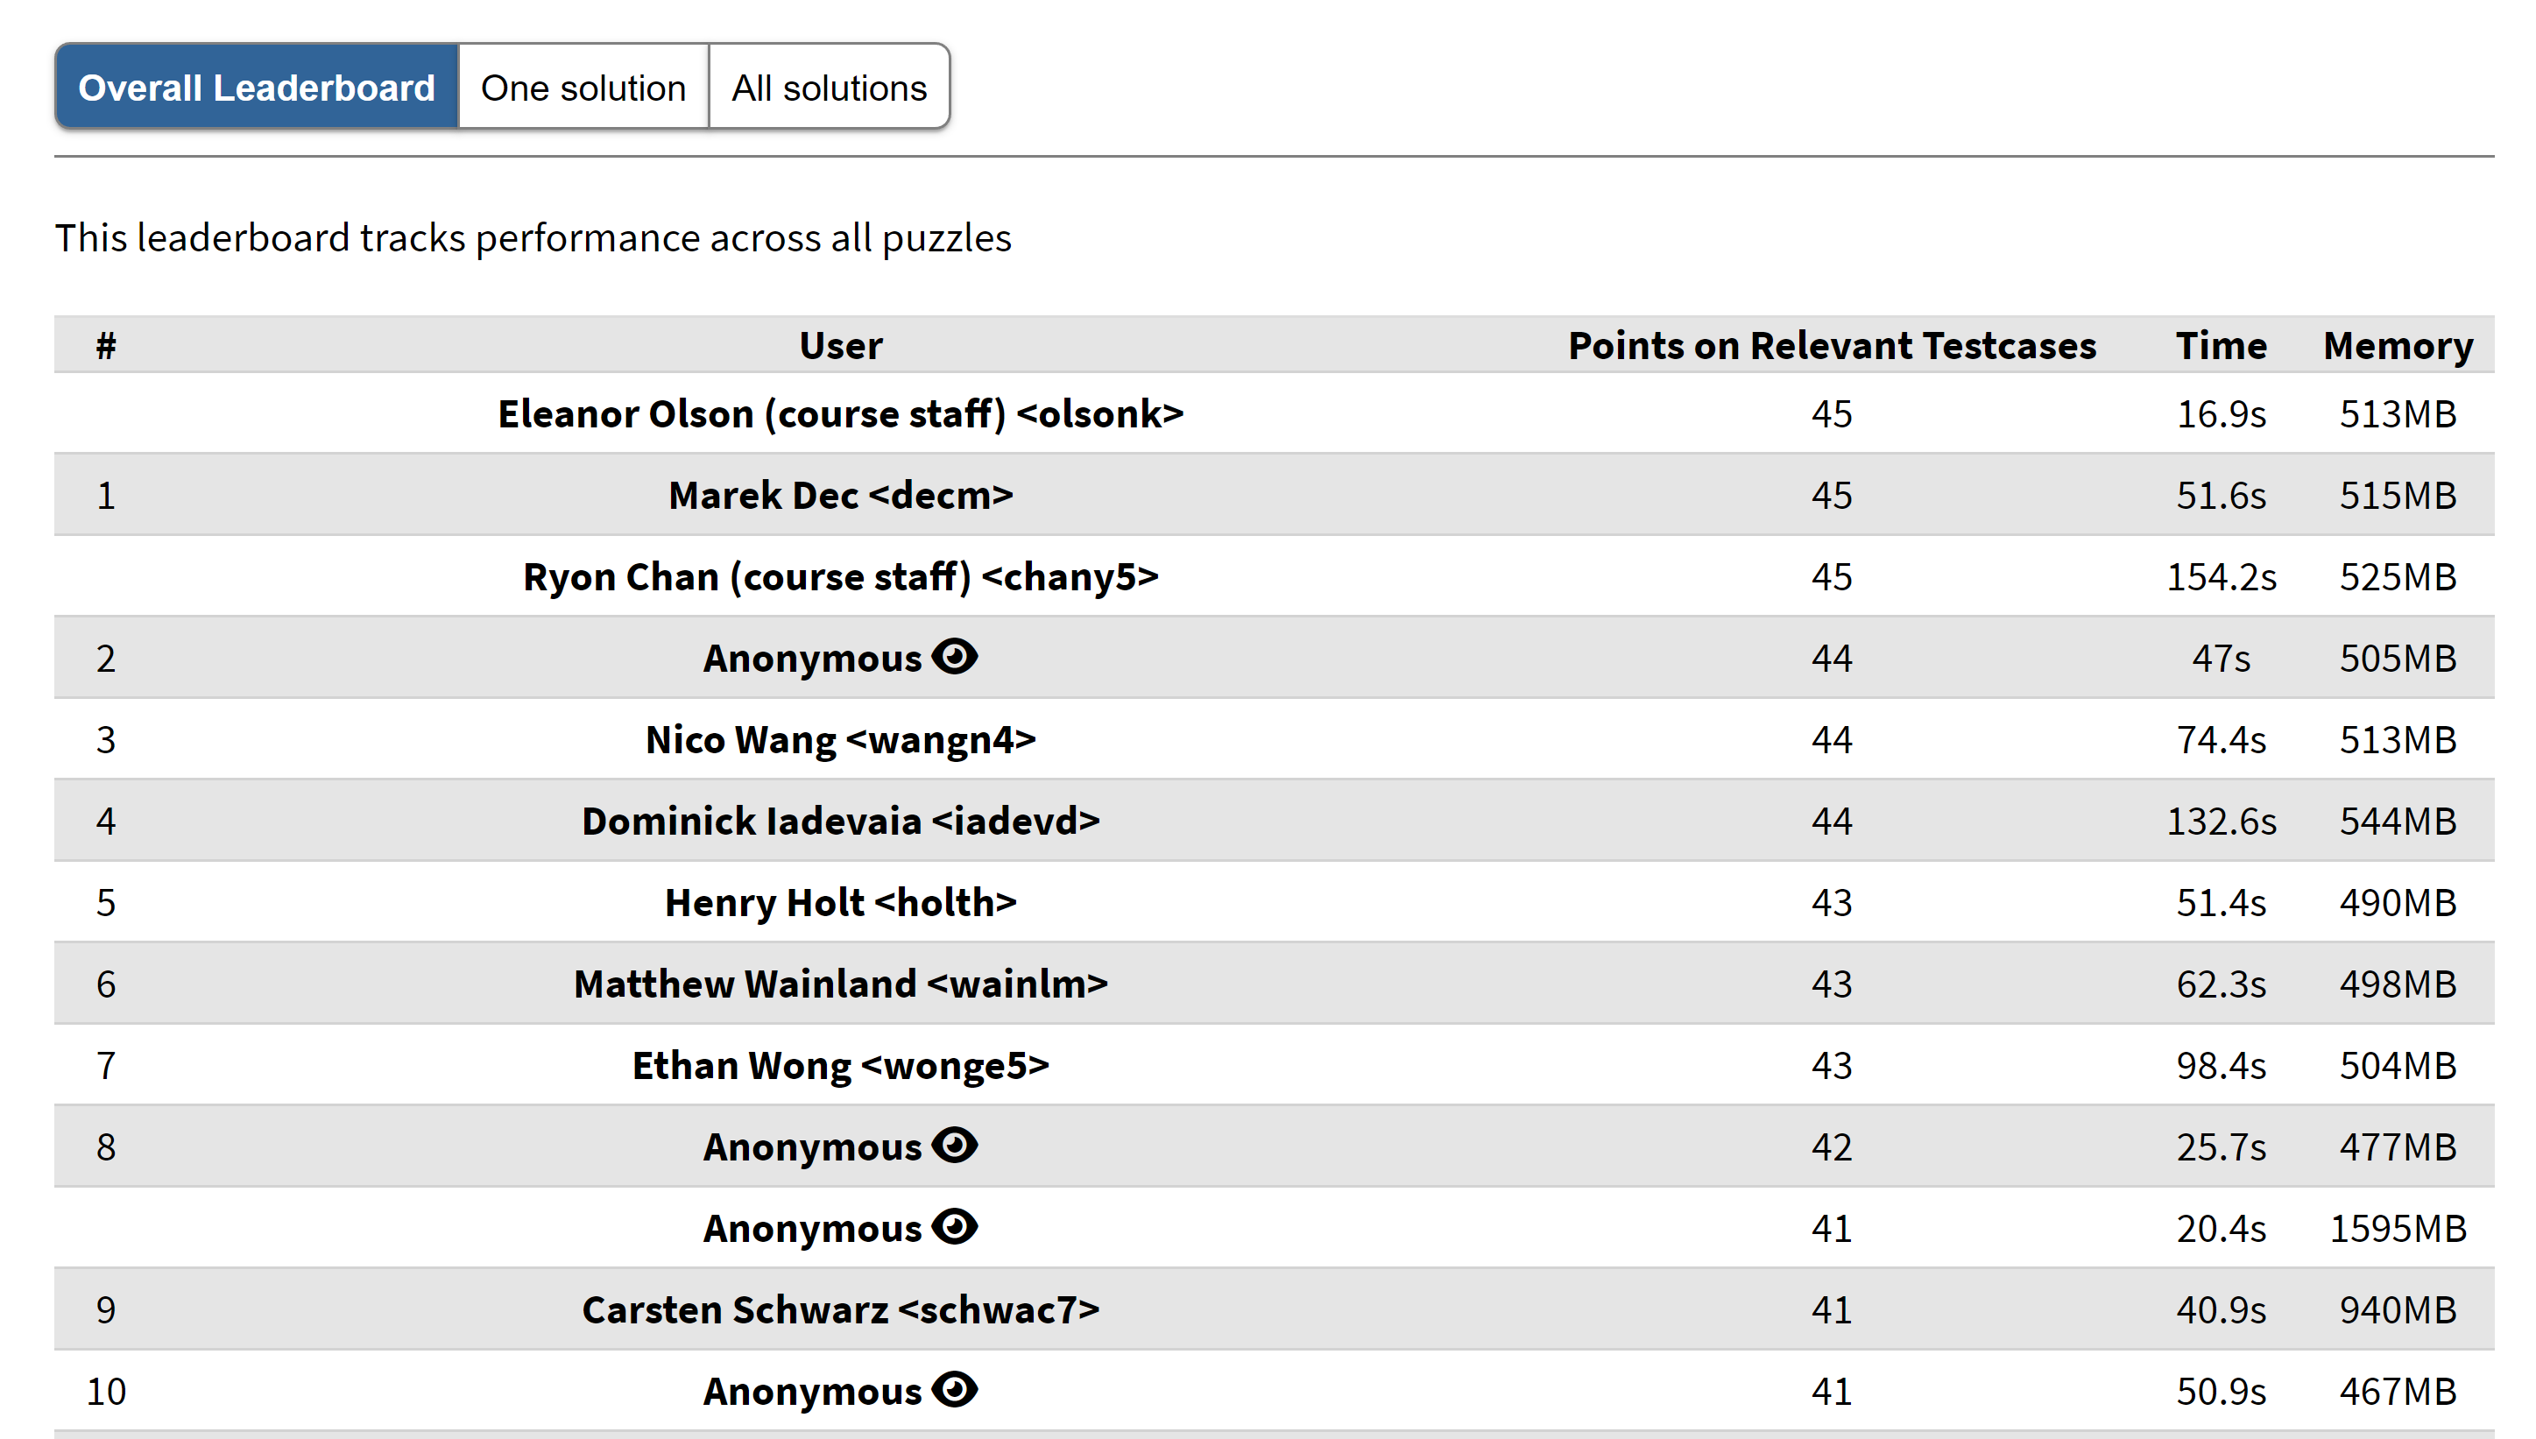Click the eye icon on rank 2 Anonymous
This screenshot has width=2536, height=1439.
point(954,656)
